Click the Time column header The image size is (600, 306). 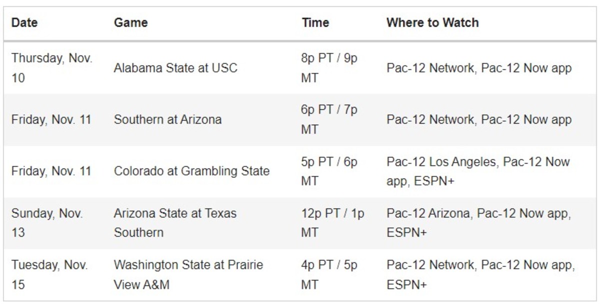tap(315, 22)
